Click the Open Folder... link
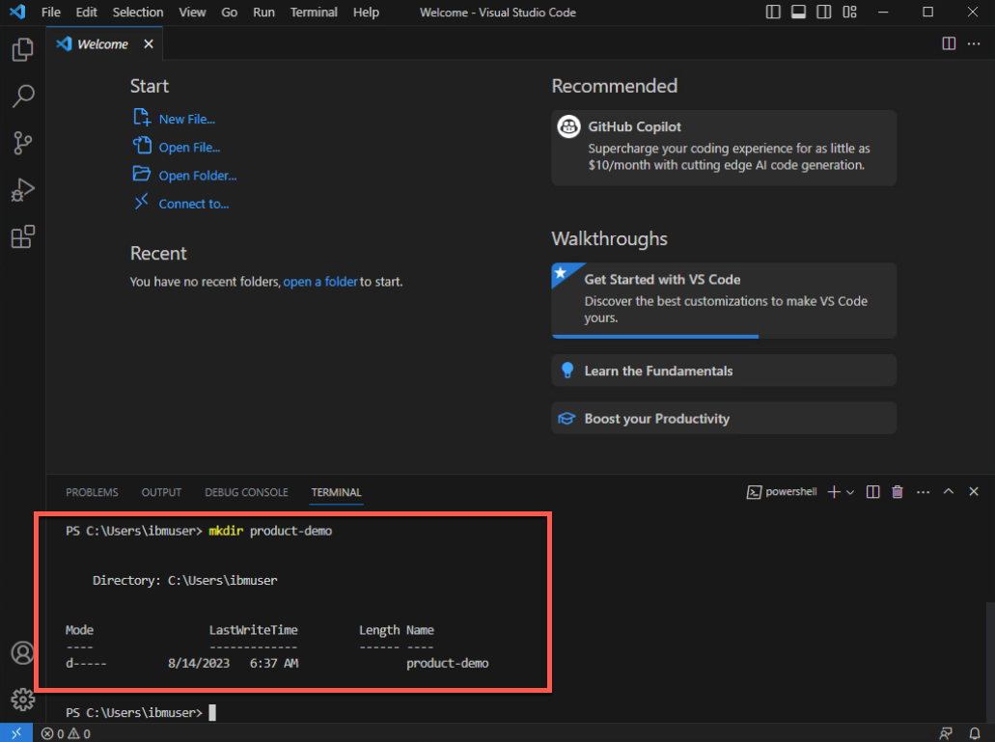 (197, 176)
